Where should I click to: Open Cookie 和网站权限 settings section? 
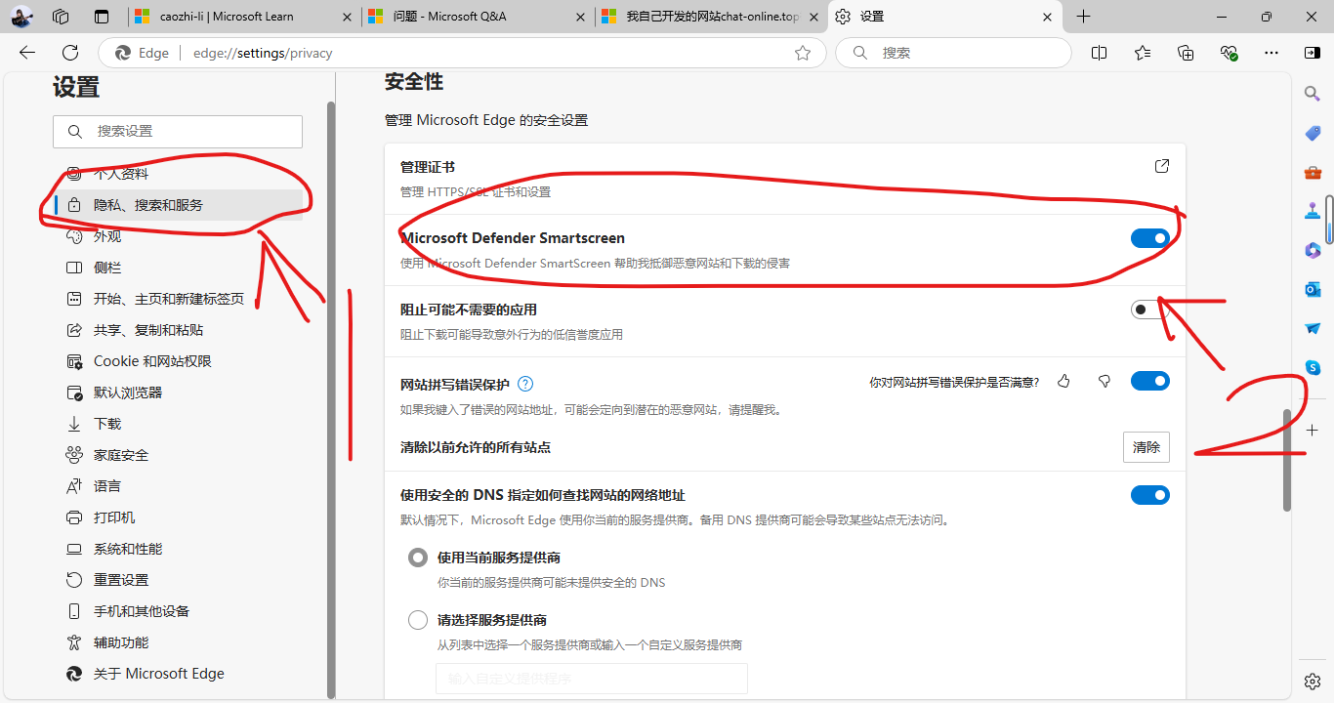click(178, 361)
